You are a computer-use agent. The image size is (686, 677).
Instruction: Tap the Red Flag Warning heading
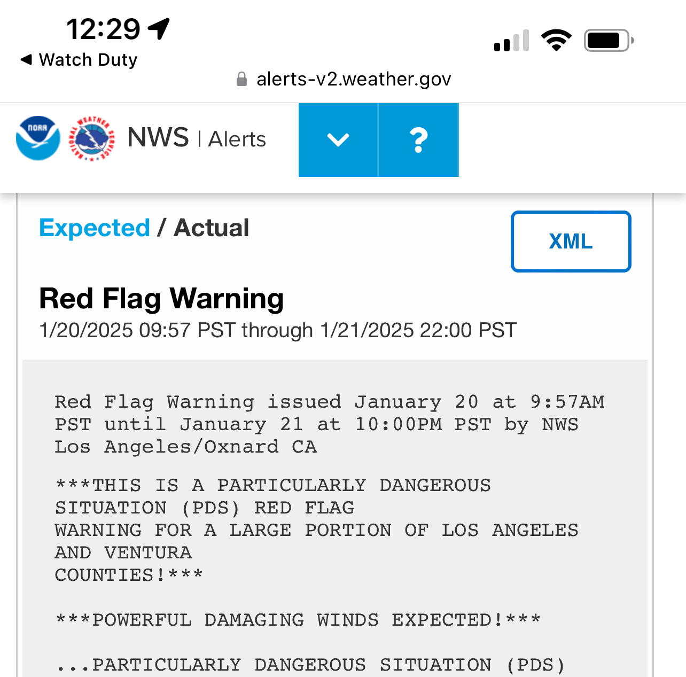pyautogui.click(x=161, y=298)
